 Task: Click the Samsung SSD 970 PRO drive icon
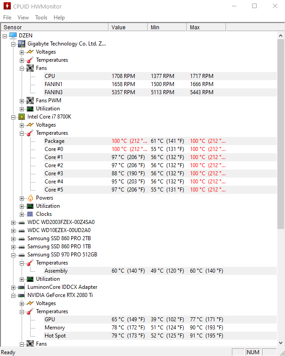pyautogui.click(x=22, y=255)
